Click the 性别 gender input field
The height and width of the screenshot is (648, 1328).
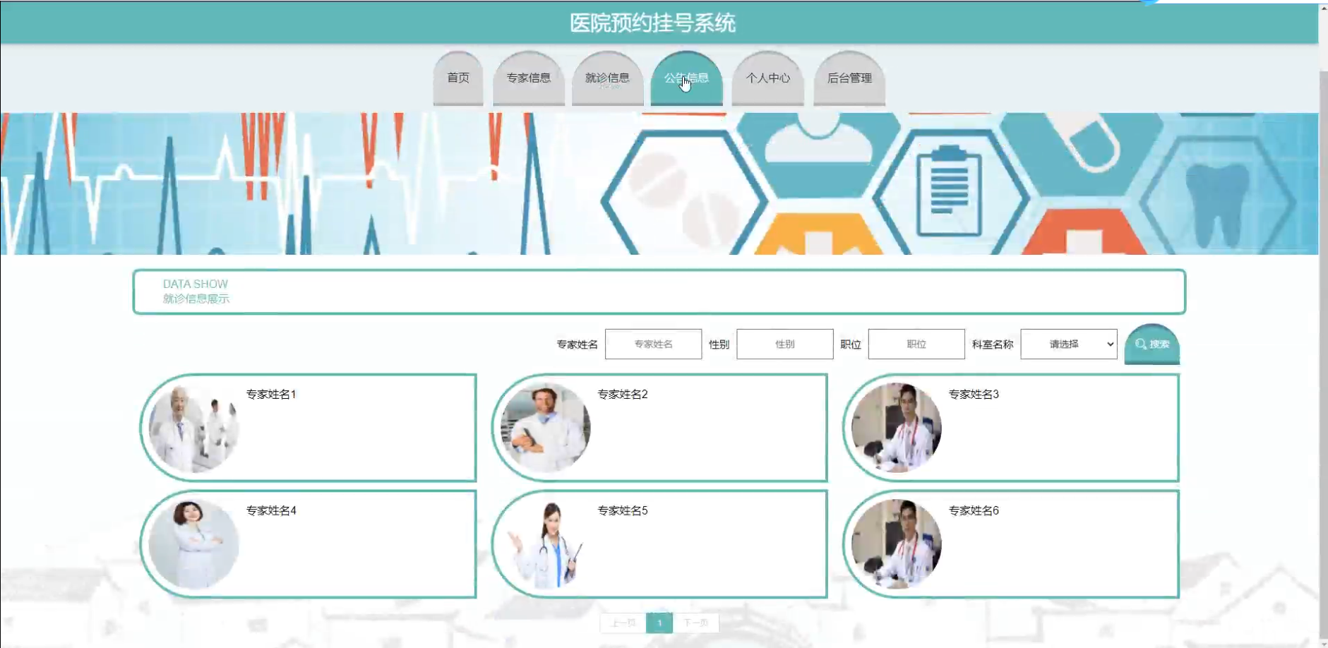coord(785,344)
